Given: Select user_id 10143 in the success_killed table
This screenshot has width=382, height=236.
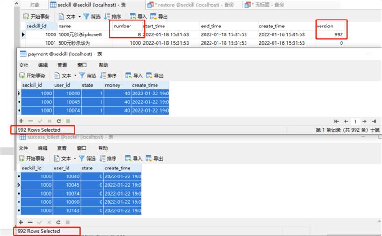Looking at the screenshot, I should coord(67,210).
